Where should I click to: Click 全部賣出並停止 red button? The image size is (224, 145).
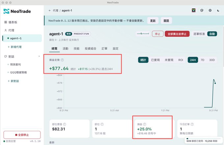[x=177, y=34]
